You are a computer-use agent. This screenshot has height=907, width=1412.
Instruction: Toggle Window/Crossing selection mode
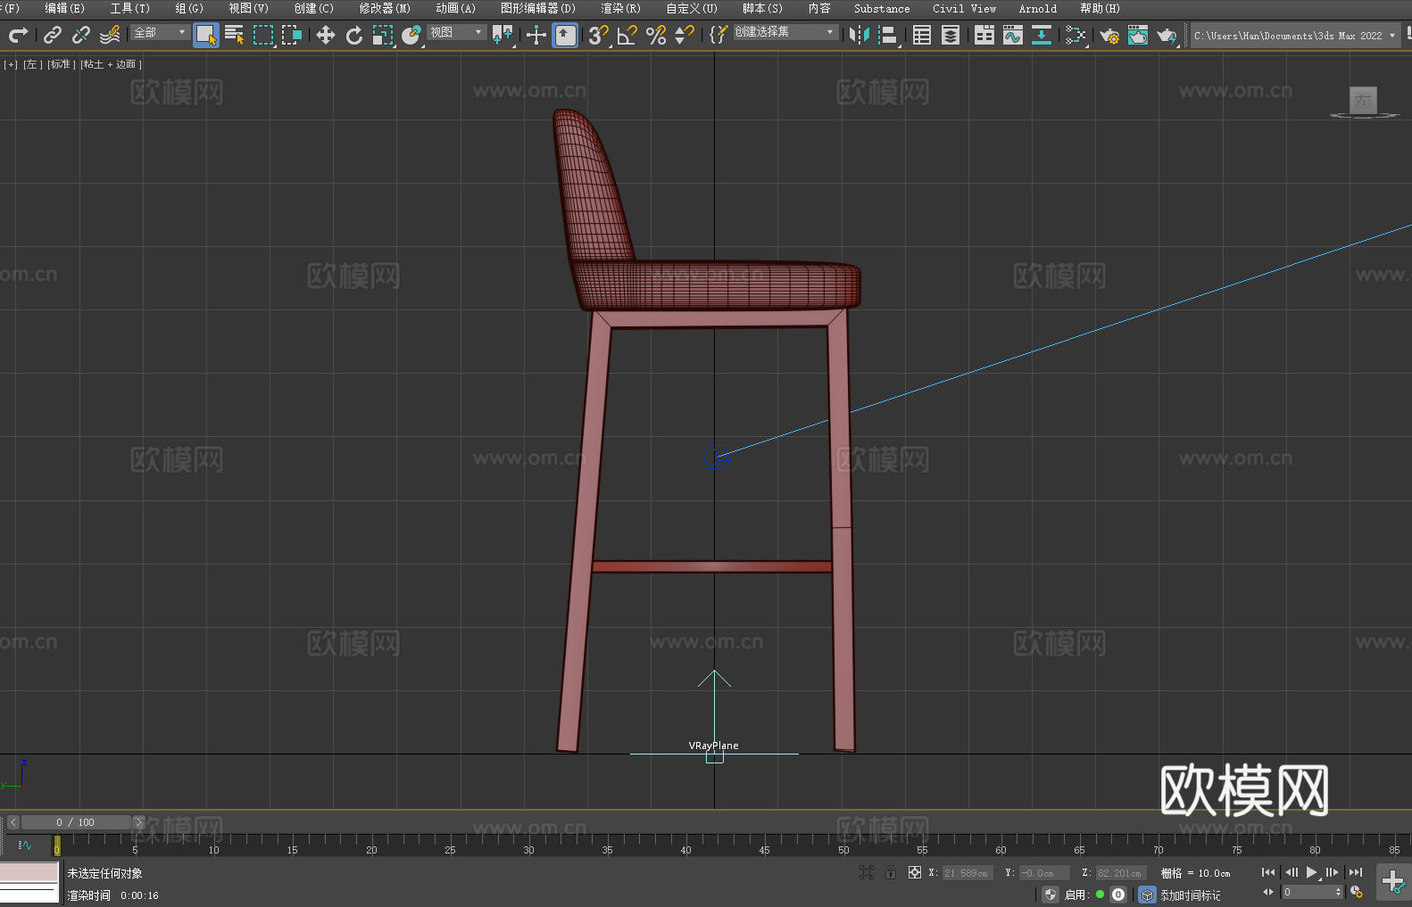coord(292,35)
